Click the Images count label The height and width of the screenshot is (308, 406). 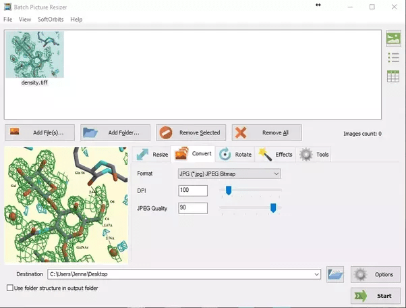tap(362, 134)
